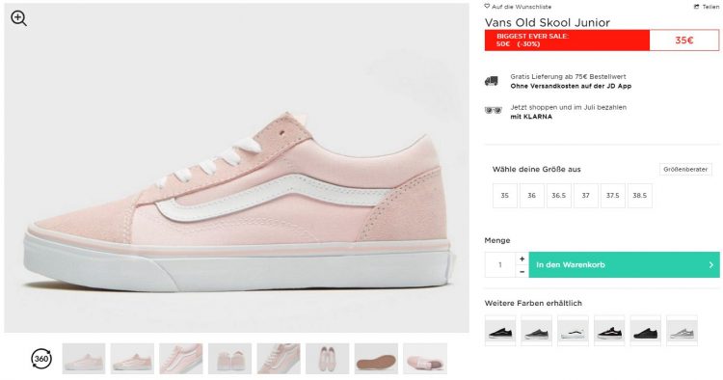
Task: Open the 360 degree view icon
Action: 41,359
